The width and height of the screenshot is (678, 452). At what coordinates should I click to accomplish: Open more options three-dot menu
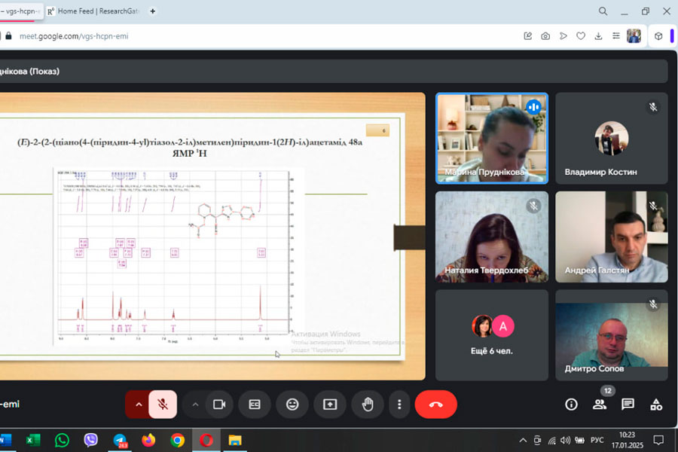pyautogui.click(x=399, y=405)
